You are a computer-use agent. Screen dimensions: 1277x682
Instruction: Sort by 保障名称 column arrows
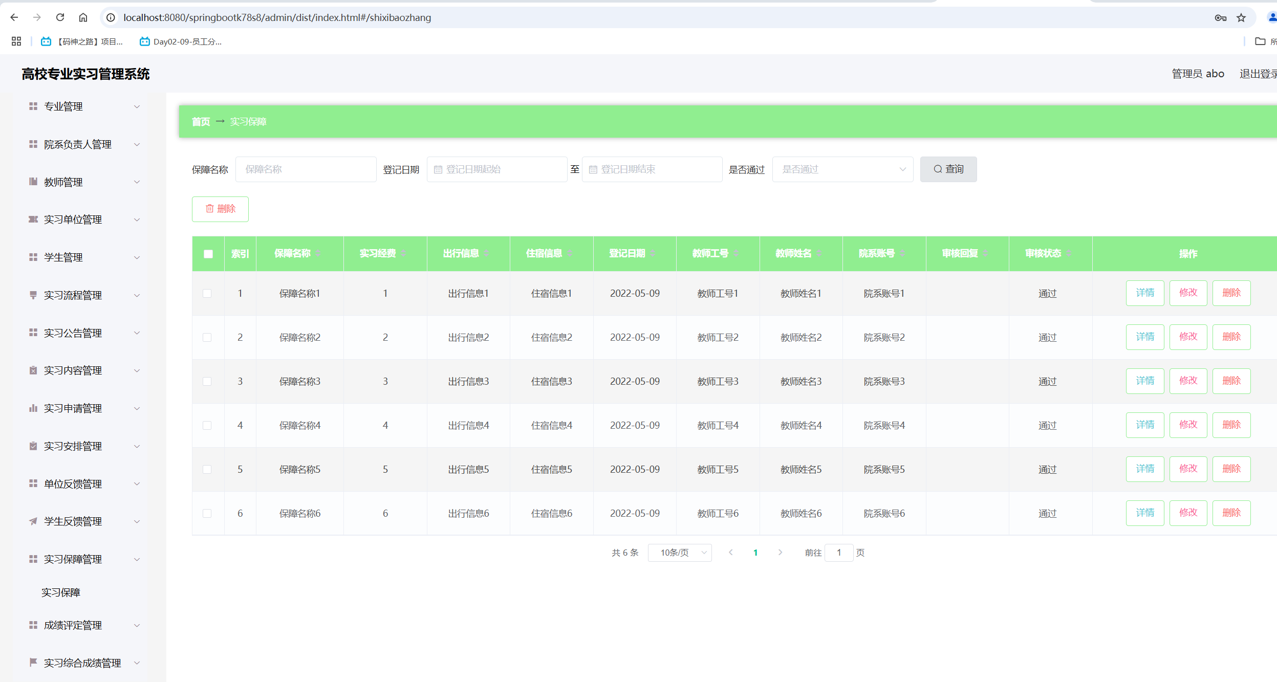tap(318, 253)
